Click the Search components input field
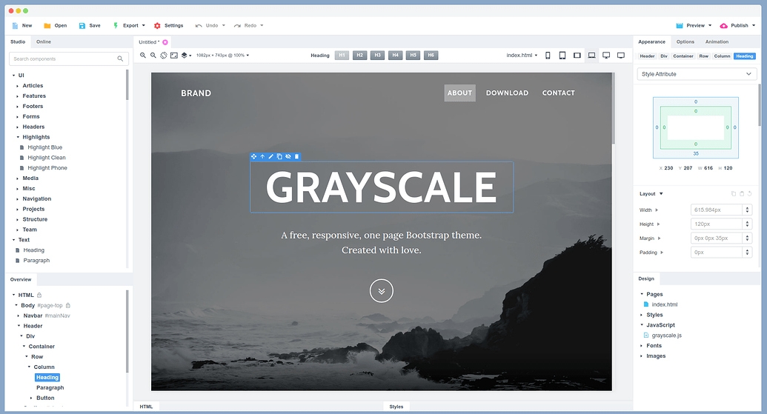Viewport: 767px width, 414px height. [x=69, y=59]
